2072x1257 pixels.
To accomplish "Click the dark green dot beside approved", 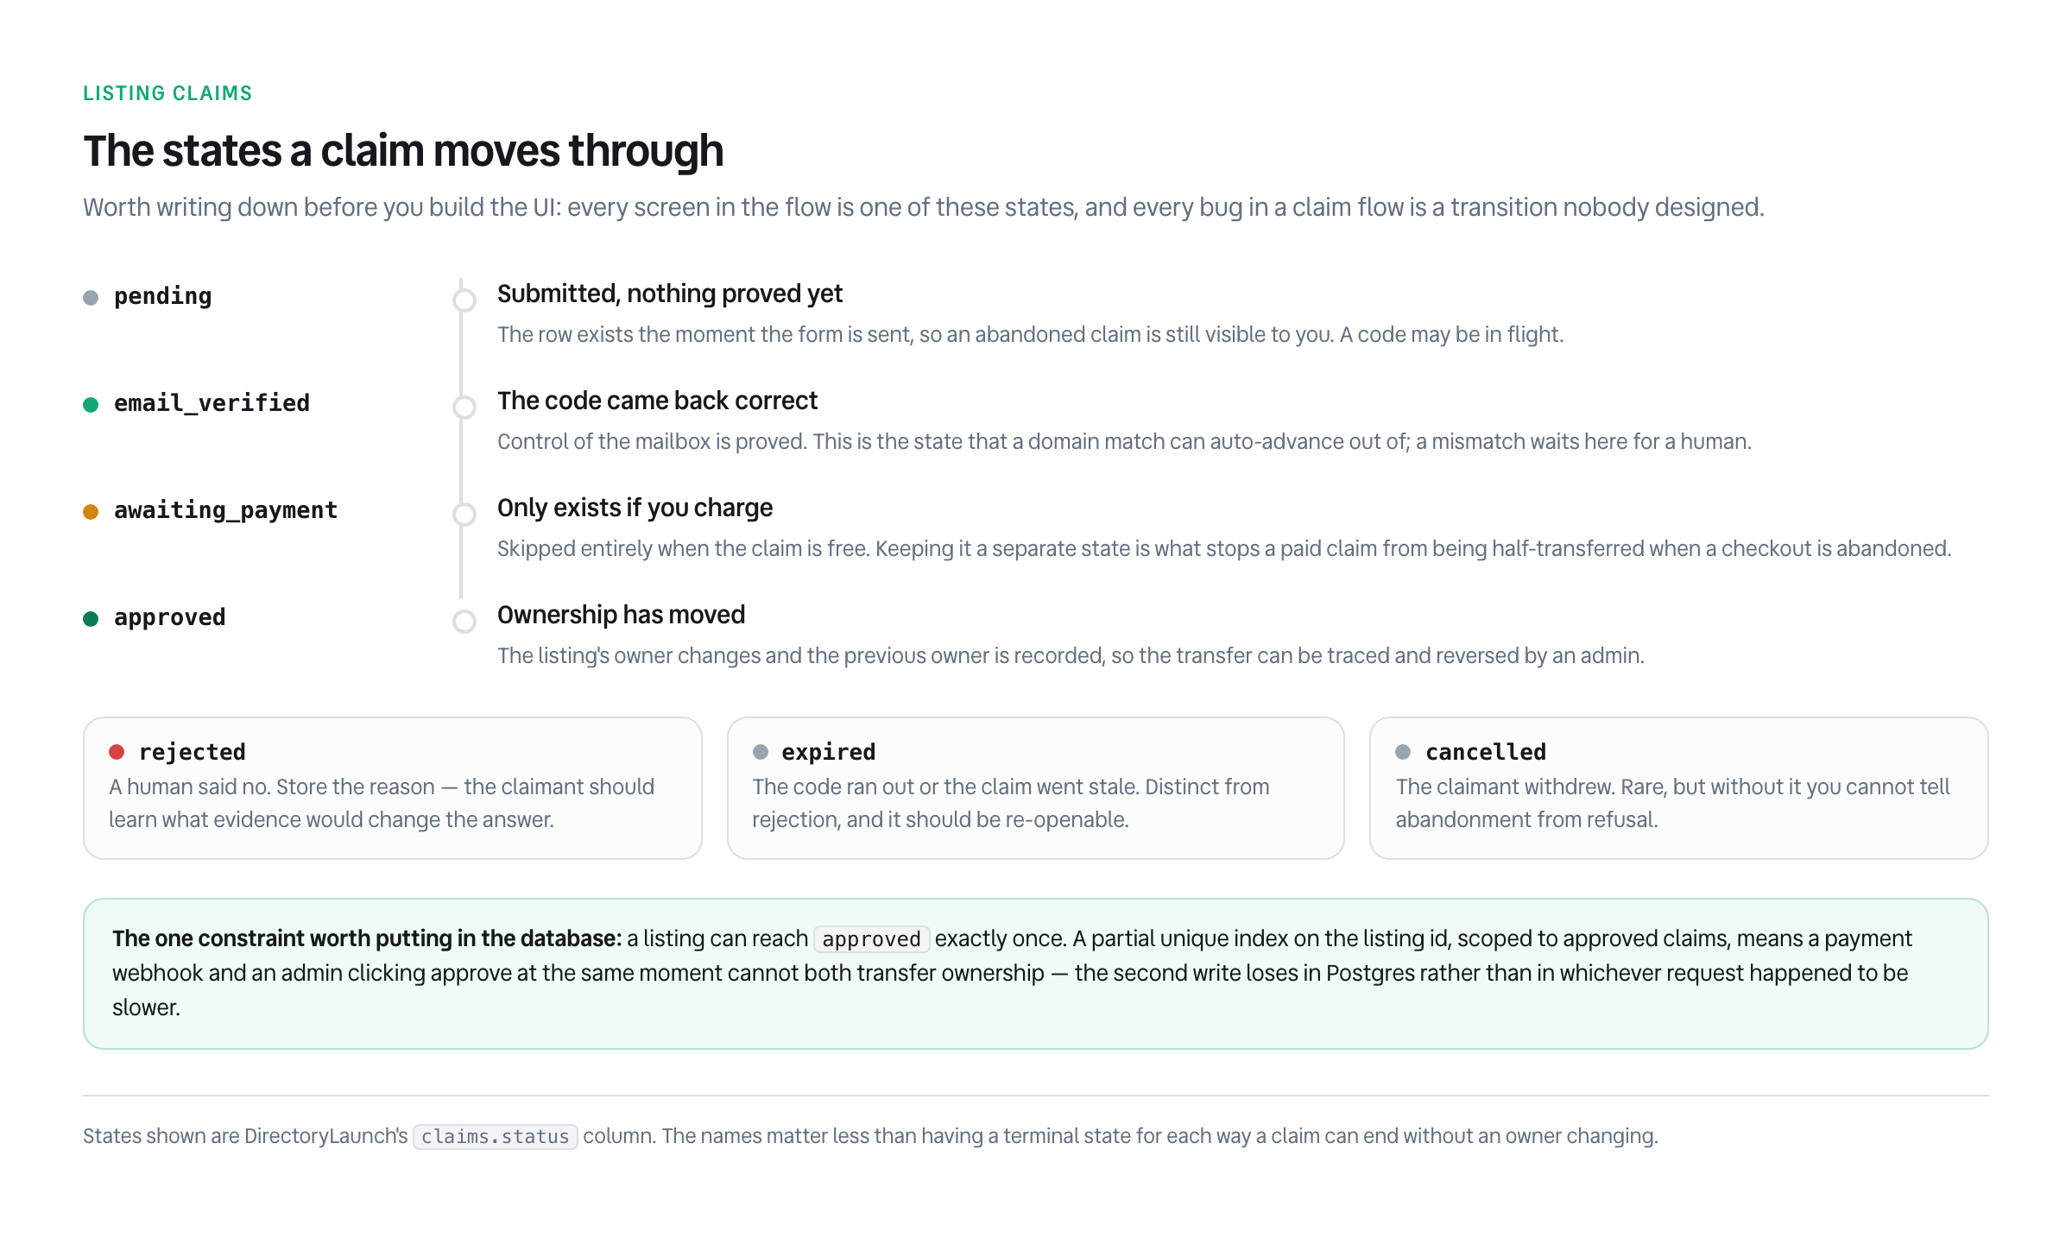I will click(91, 619).
